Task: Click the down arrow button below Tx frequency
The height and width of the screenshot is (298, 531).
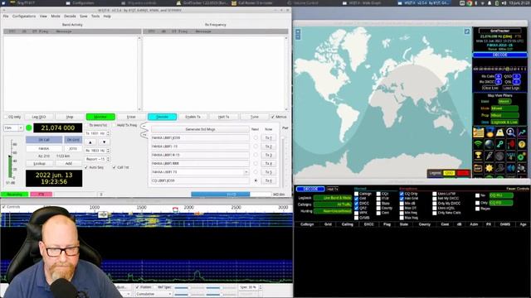Action: (x=104, y=142)
